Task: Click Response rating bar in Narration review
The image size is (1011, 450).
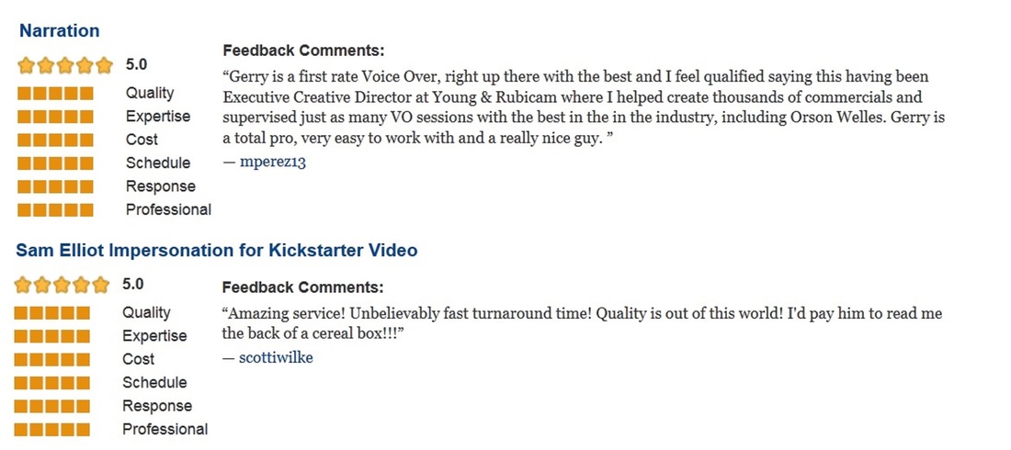Action: pyautogui.click(x=55, y=186)
